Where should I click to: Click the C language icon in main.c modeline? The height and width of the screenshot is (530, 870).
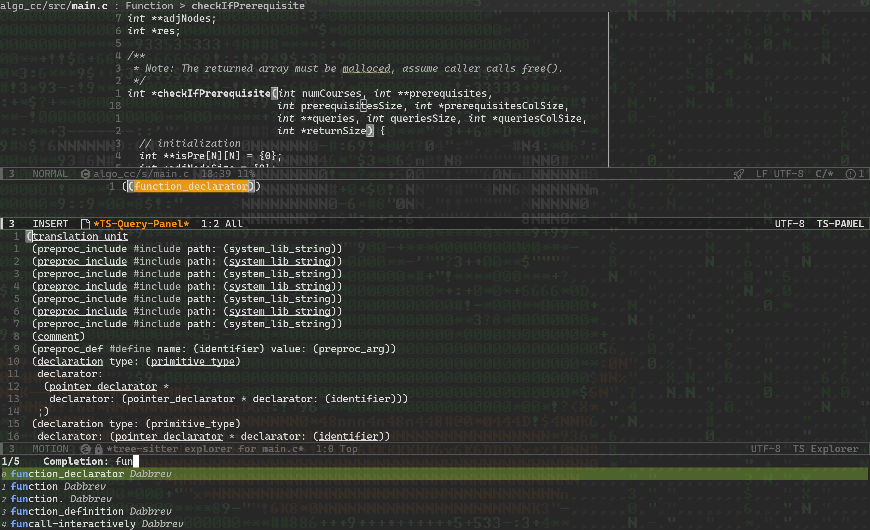pos(85,174)
